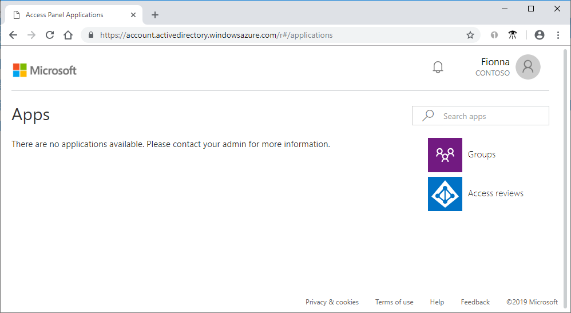The image size is (571, 313).
Task: Open a new browser tab
Action: [x=155, y=15]
